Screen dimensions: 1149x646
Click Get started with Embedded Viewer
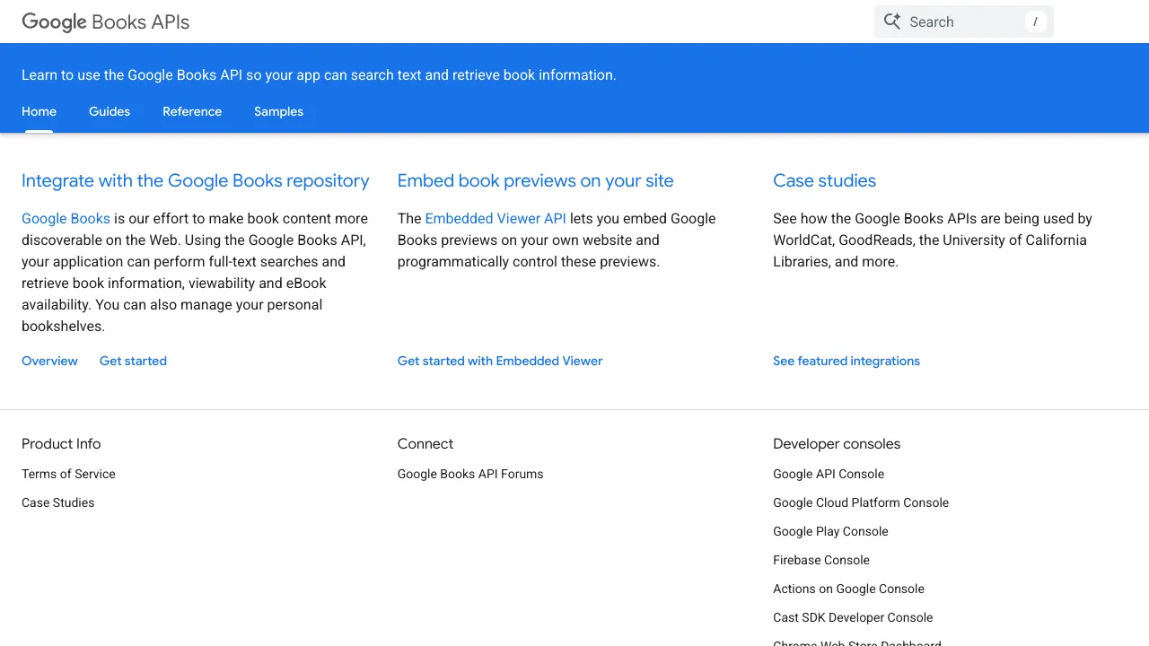click(x=500, y=361)
